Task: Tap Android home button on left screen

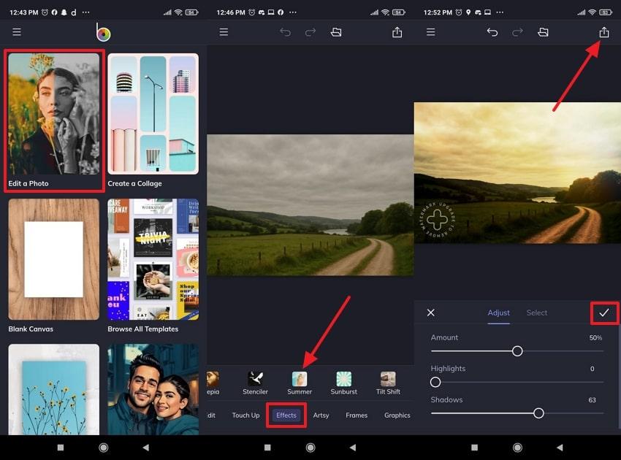Action: pyautogui.click(x=103, y=448)
